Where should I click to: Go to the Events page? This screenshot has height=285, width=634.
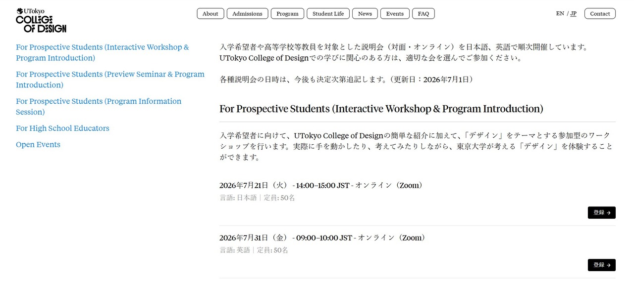395,14
